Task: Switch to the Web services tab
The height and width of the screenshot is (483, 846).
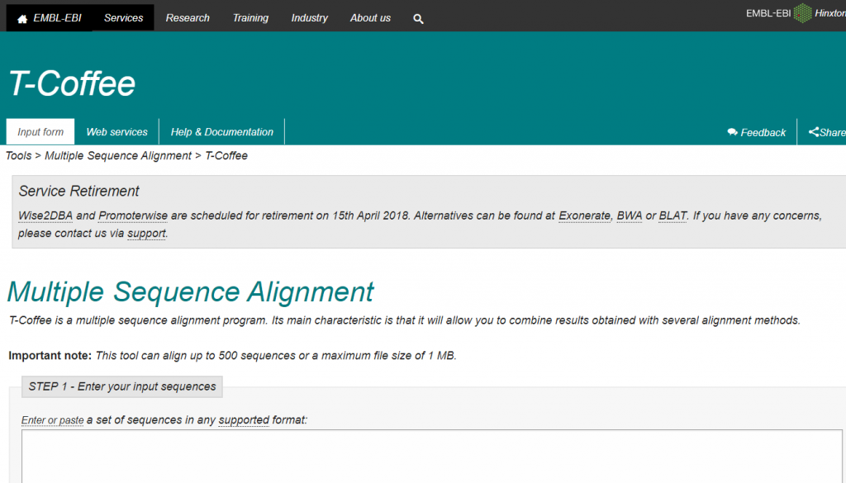Action: pyautogui.click(x=116, y=131)
